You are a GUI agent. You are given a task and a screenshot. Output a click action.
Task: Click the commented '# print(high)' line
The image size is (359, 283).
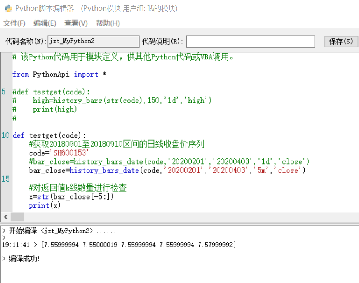[45, 109]
